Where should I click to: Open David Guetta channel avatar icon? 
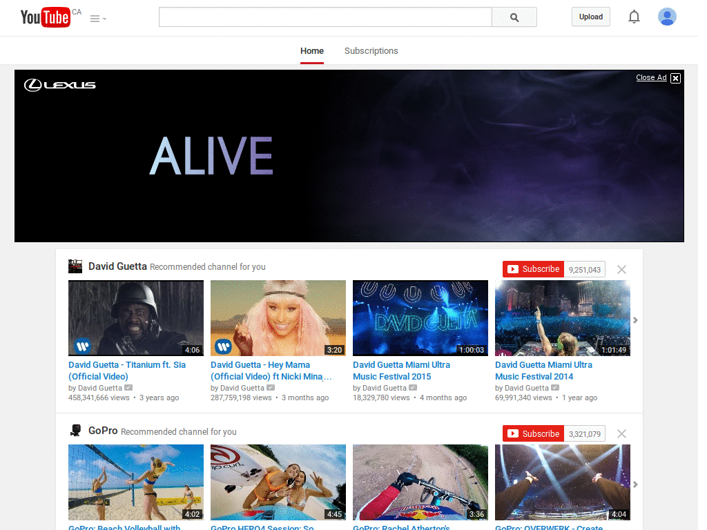75,266
